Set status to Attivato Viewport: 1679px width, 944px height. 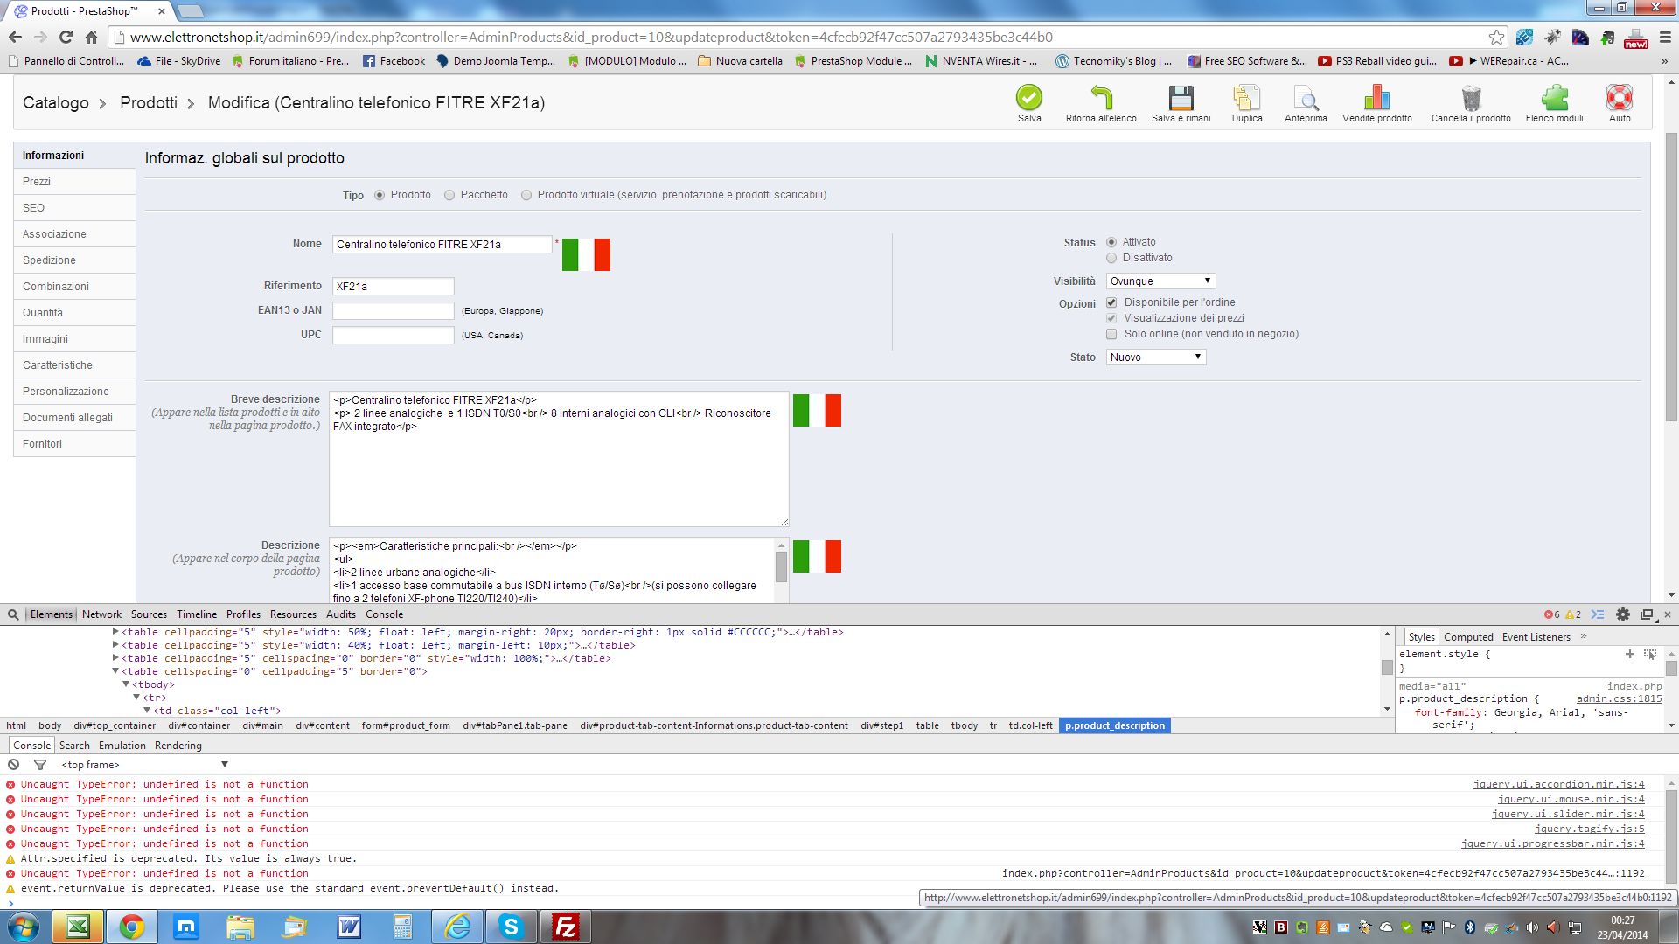[x=1111, y=242]
